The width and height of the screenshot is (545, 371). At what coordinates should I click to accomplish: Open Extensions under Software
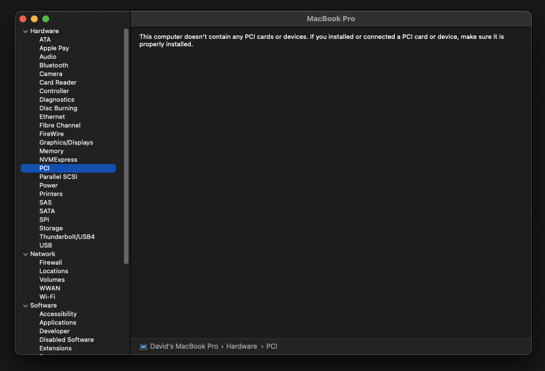pos(55,348)
